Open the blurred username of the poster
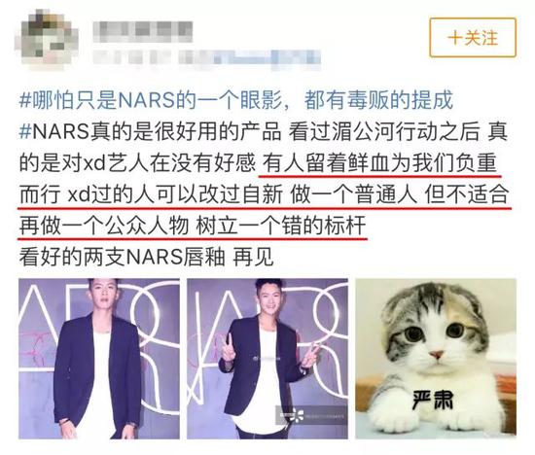The height and width of the screenshot is (455, 535). coord(143,32)
